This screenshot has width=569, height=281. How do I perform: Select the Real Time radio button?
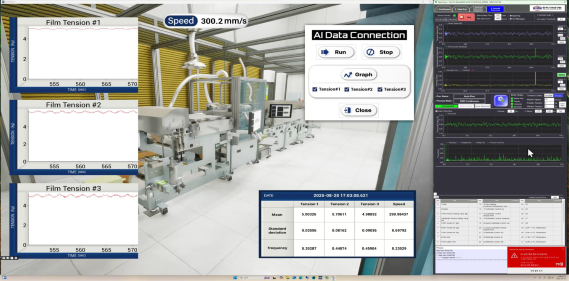511,16
